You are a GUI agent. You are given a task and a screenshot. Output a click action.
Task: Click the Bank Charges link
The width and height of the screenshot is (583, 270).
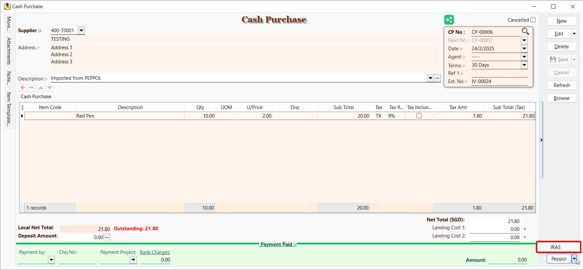155,252
